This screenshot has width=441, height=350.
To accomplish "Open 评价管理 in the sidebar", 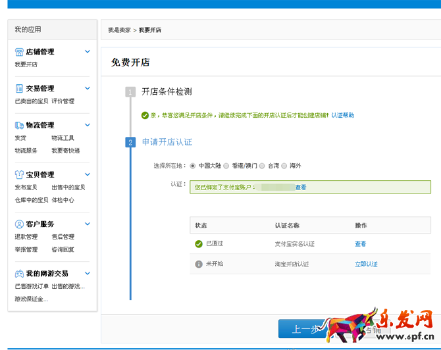I will click(63, 101).
